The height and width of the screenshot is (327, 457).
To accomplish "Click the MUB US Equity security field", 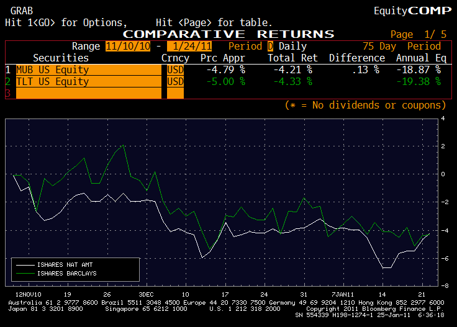I will (88, 70).
